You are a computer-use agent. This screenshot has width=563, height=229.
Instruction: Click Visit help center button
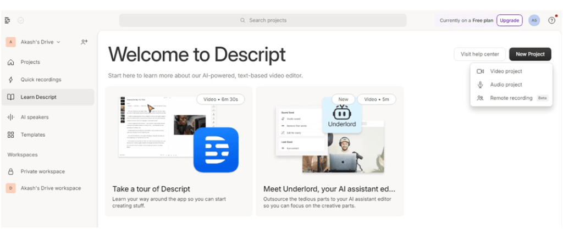pyautogui.click(x=479, y=54)
